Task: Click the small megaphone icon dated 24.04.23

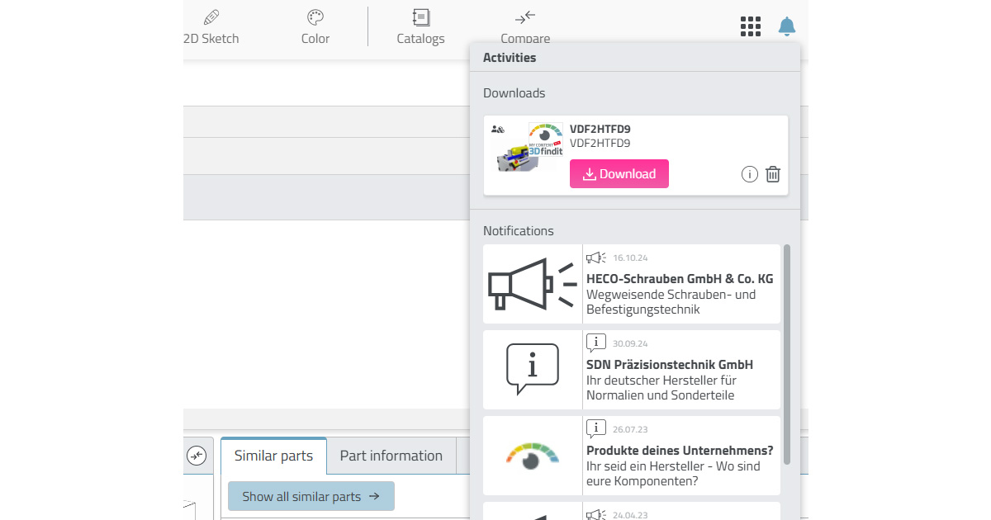Action: [596, 514]
